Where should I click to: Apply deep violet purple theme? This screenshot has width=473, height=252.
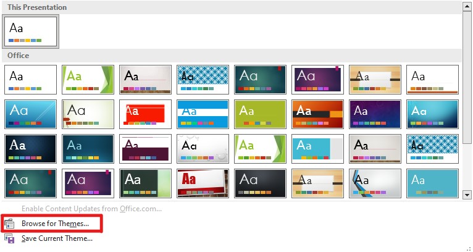[375, 114]
